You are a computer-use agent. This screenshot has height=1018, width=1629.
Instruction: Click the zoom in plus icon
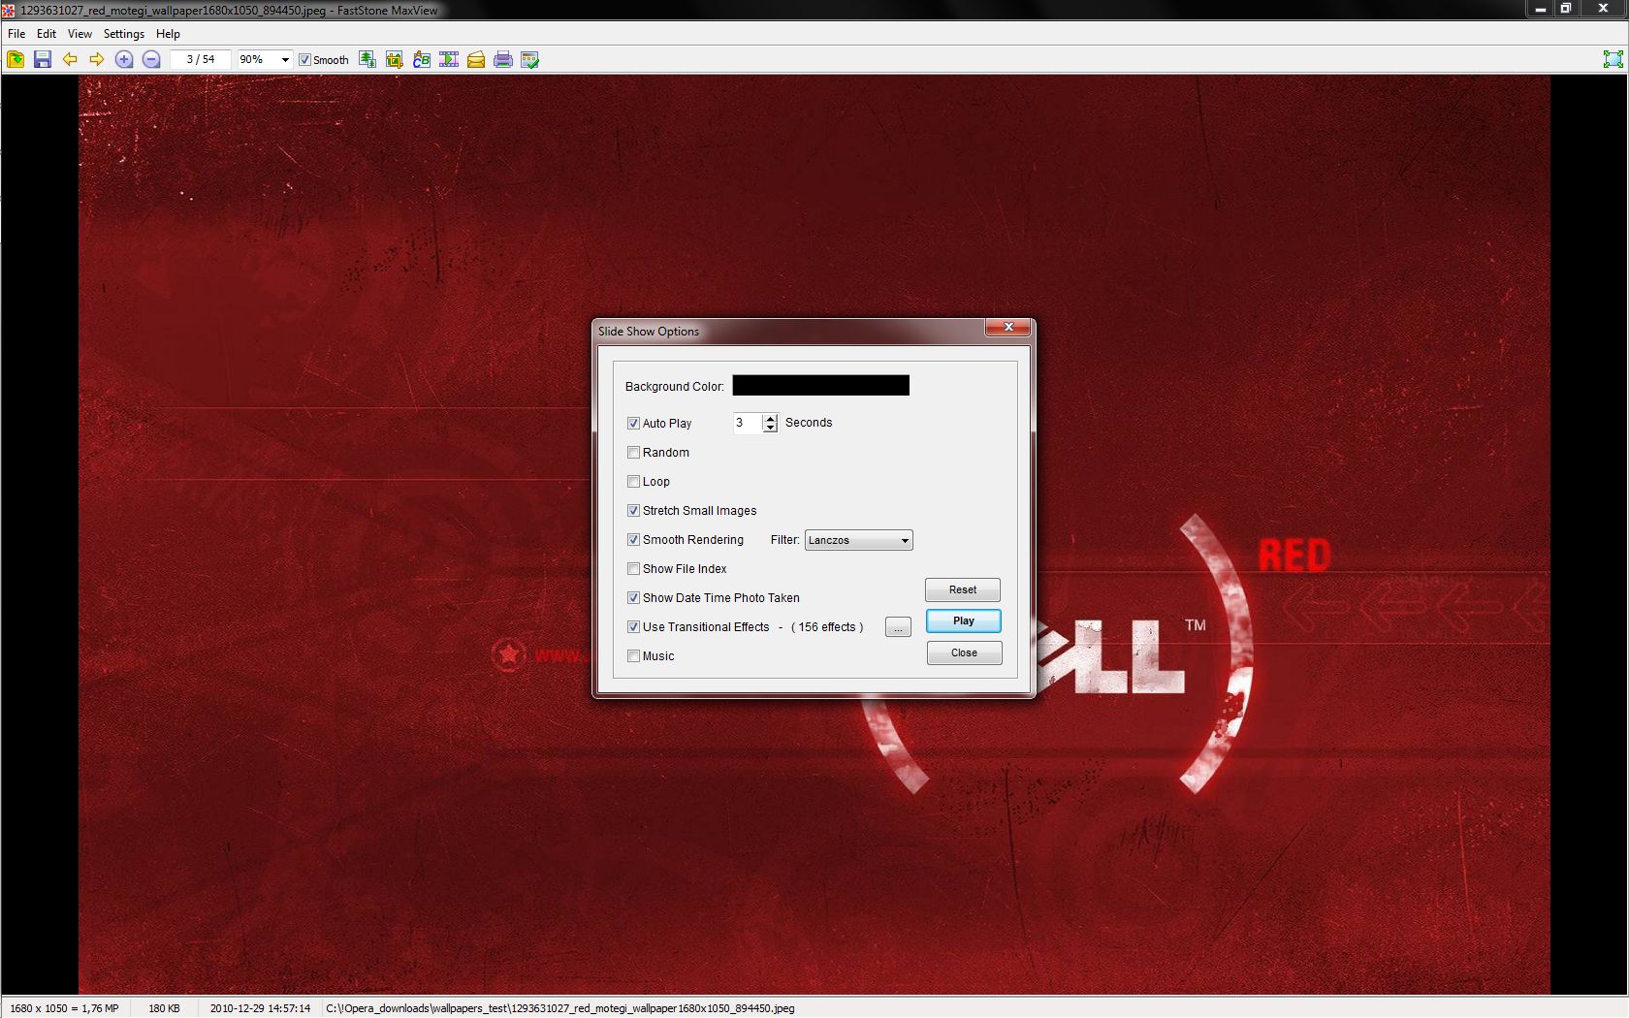[x=124, y=59]
